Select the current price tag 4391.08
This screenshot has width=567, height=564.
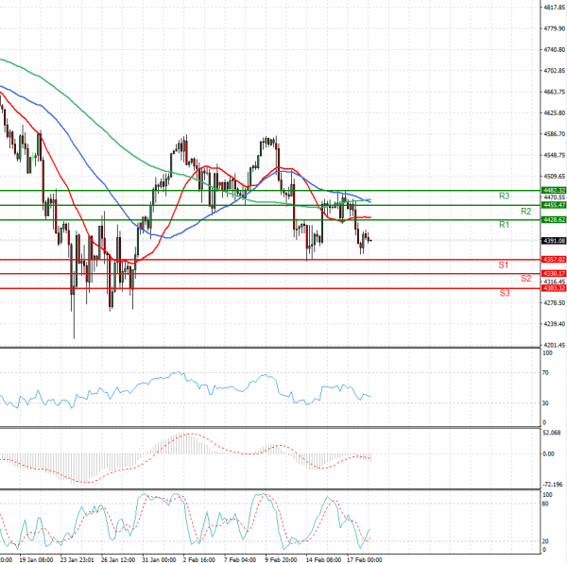(x=554, y=240)
